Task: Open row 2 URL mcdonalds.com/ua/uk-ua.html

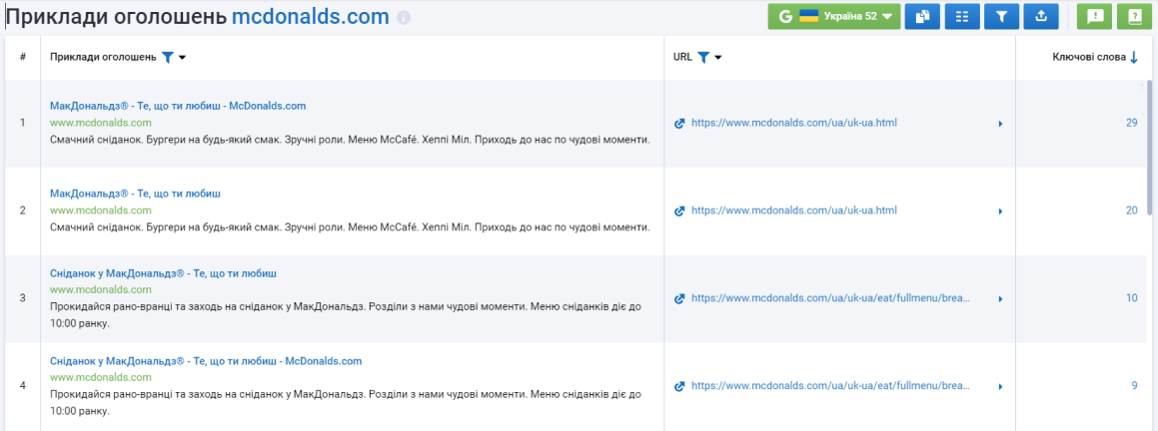Action: pyautogui.click(x=794, y=211)
